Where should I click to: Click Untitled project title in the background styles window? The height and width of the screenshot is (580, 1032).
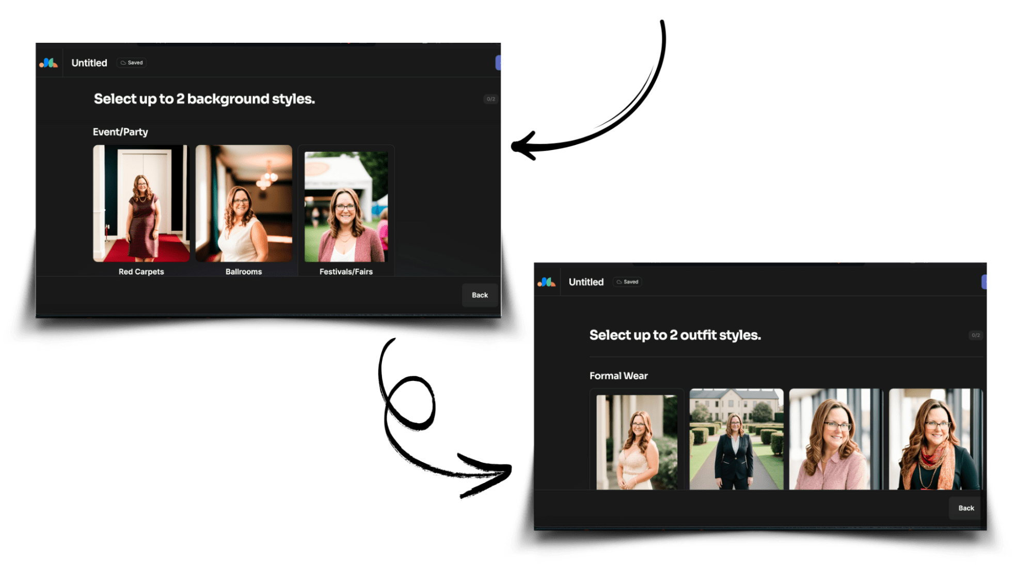coord(89,63)
